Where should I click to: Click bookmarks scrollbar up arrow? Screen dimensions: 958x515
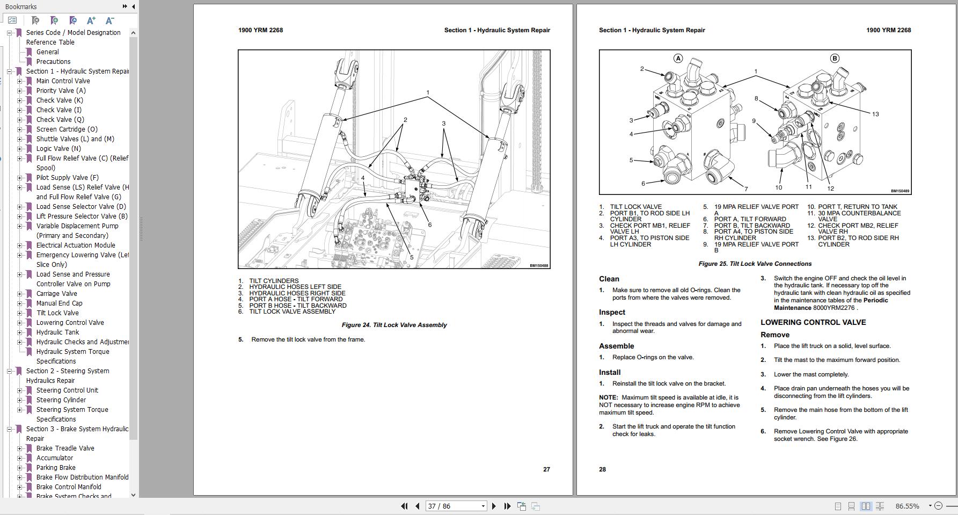[x=133, y=33]
